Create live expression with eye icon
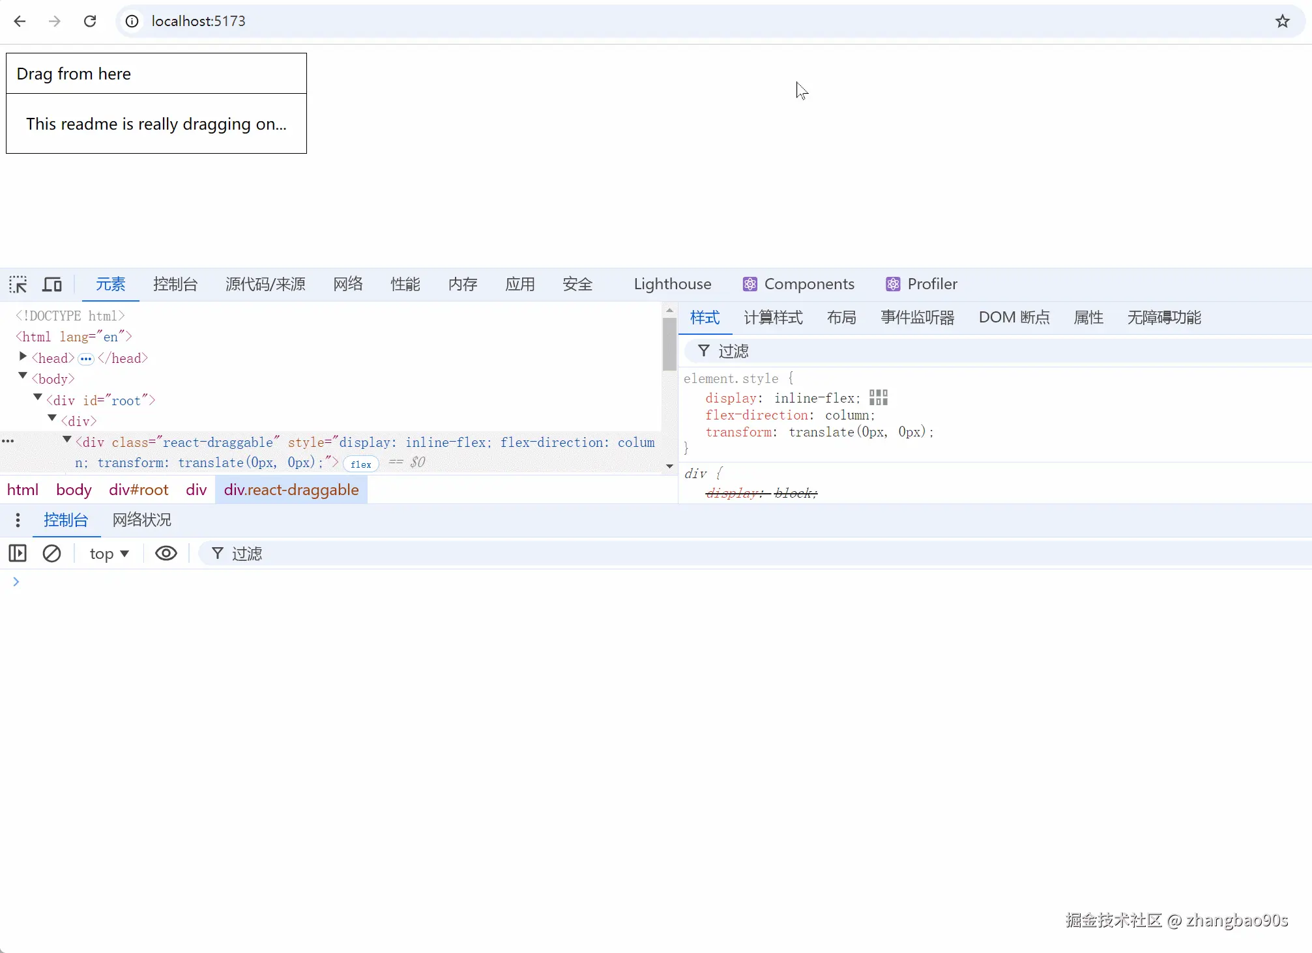This screenshot has height=953, width=1312. pos(166,553)
